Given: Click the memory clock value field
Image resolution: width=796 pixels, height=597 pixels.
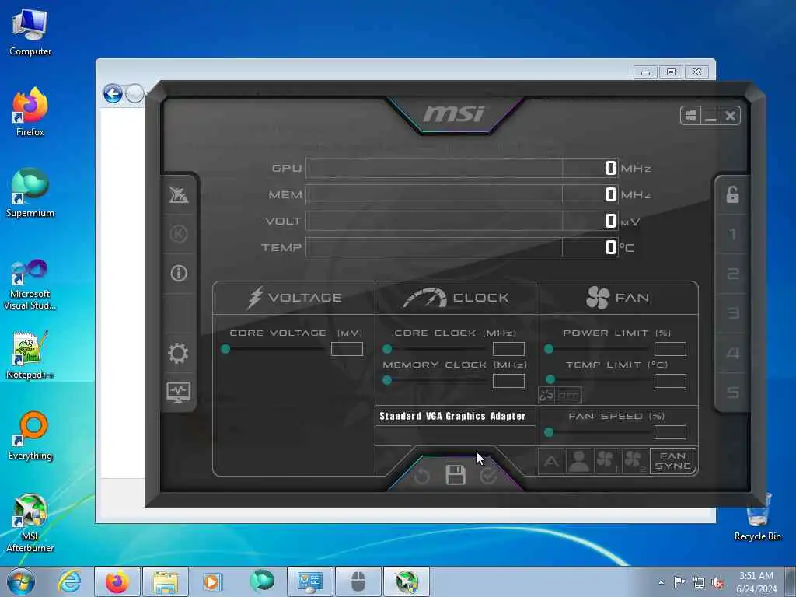Looking at the screenshot, I should (508, 381).
